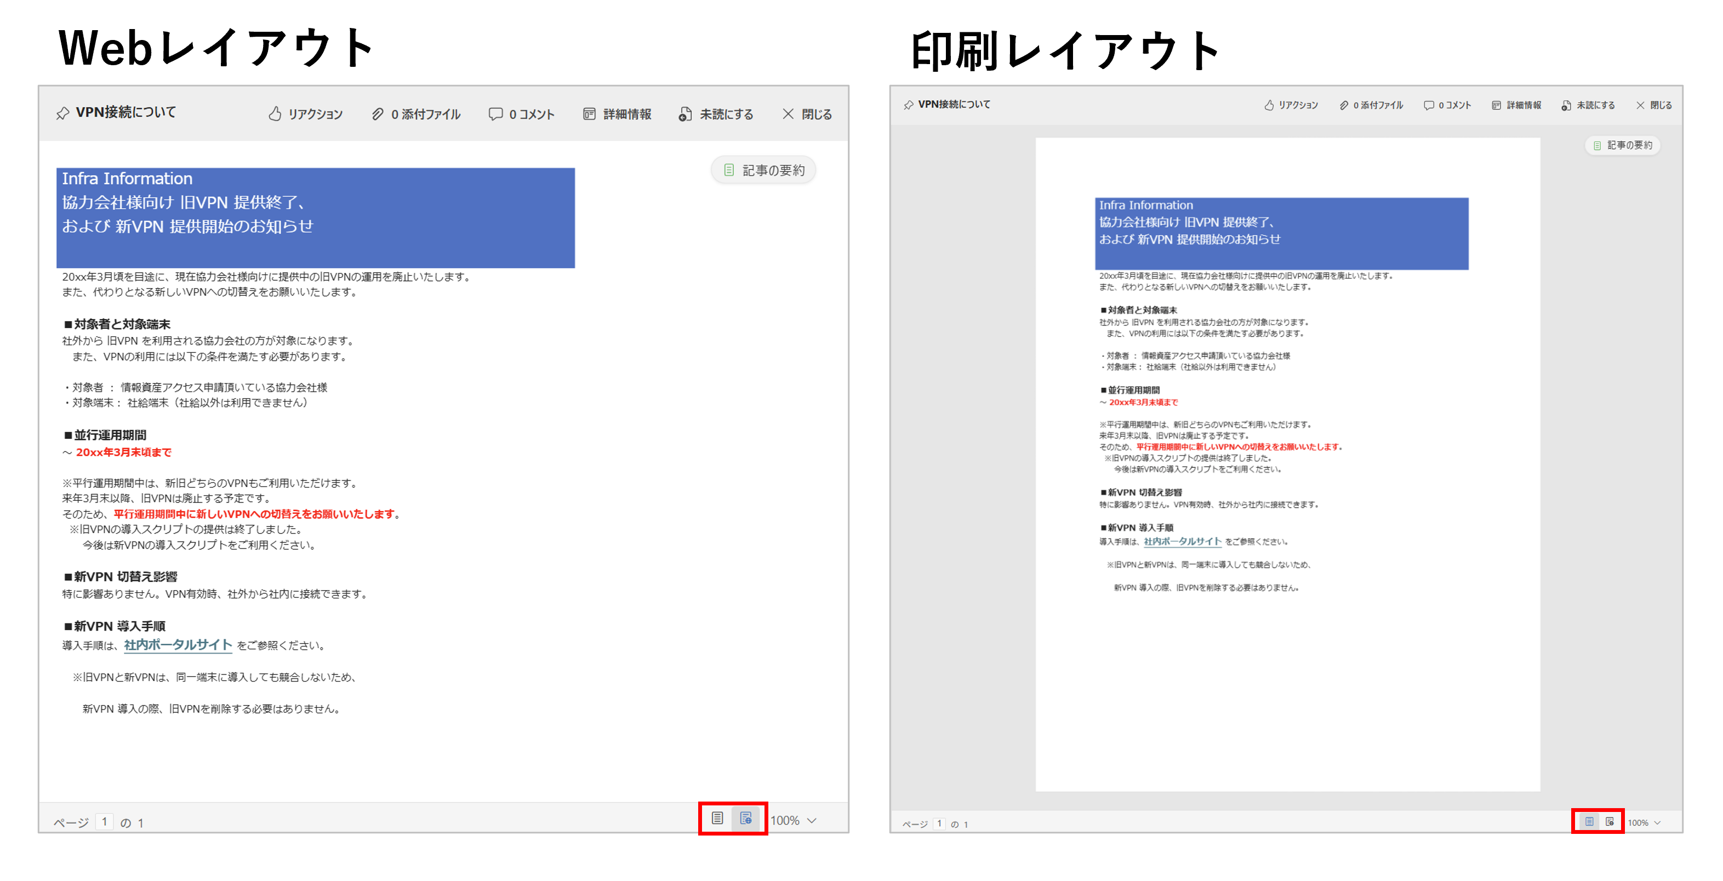Click 未読にする in the Webレイアウト panel
The height and width of the screenshot is (881, 1723).
[716, 115]
